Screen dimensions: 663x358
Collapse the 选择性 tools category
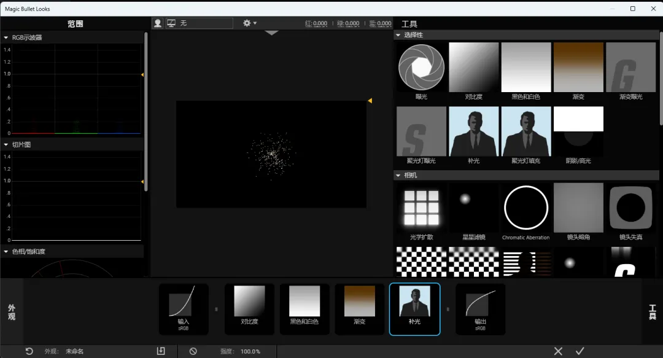click(x=398, y=35)
